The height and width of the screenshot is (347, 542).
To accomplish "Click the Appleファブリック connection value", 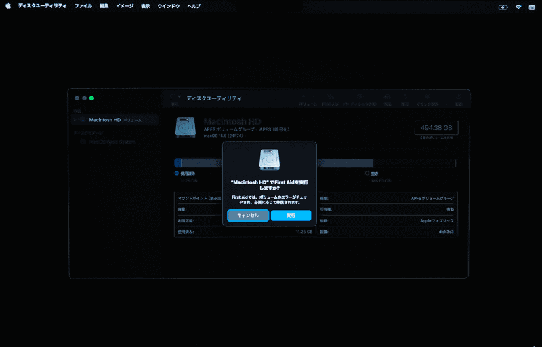I will click(x=437, y=220).
